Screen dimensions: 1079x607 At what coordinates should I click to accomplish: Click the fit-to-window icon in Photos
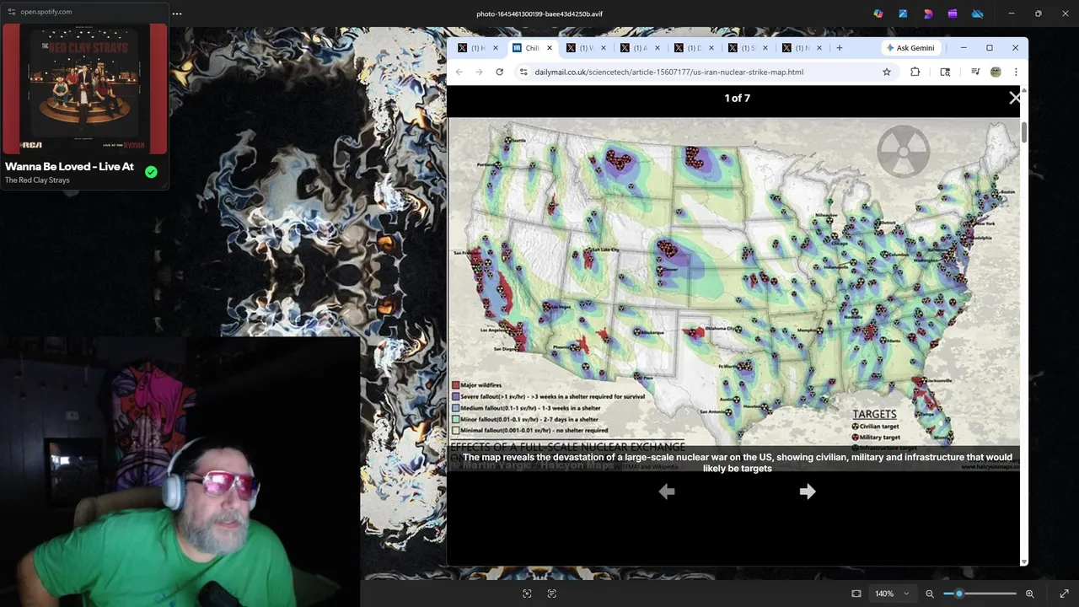coord(856,594)
